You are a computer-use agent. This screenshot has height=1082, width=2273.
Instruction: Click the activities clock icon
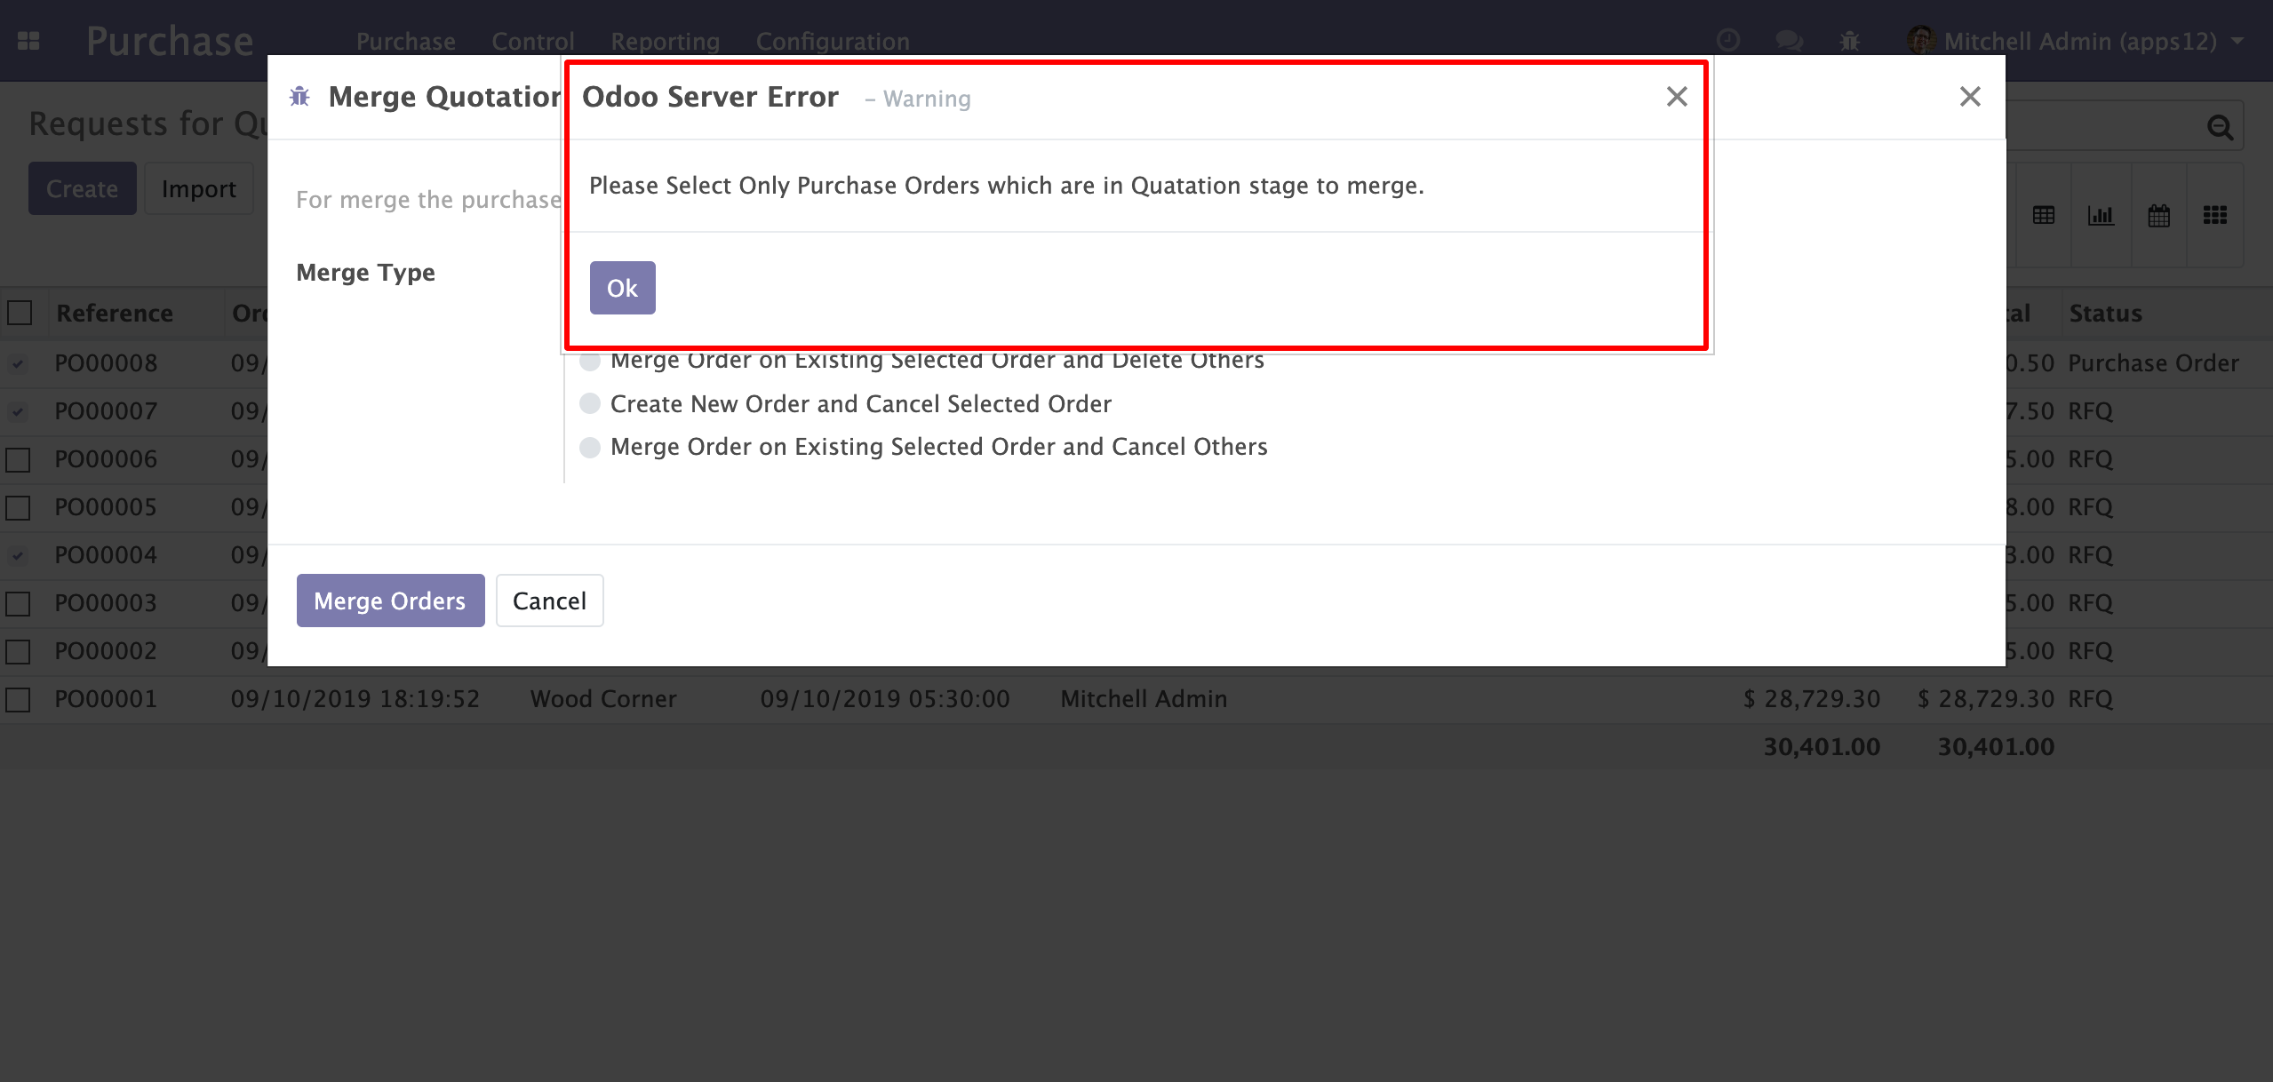pyautogui.click(x=1728, y=41)
